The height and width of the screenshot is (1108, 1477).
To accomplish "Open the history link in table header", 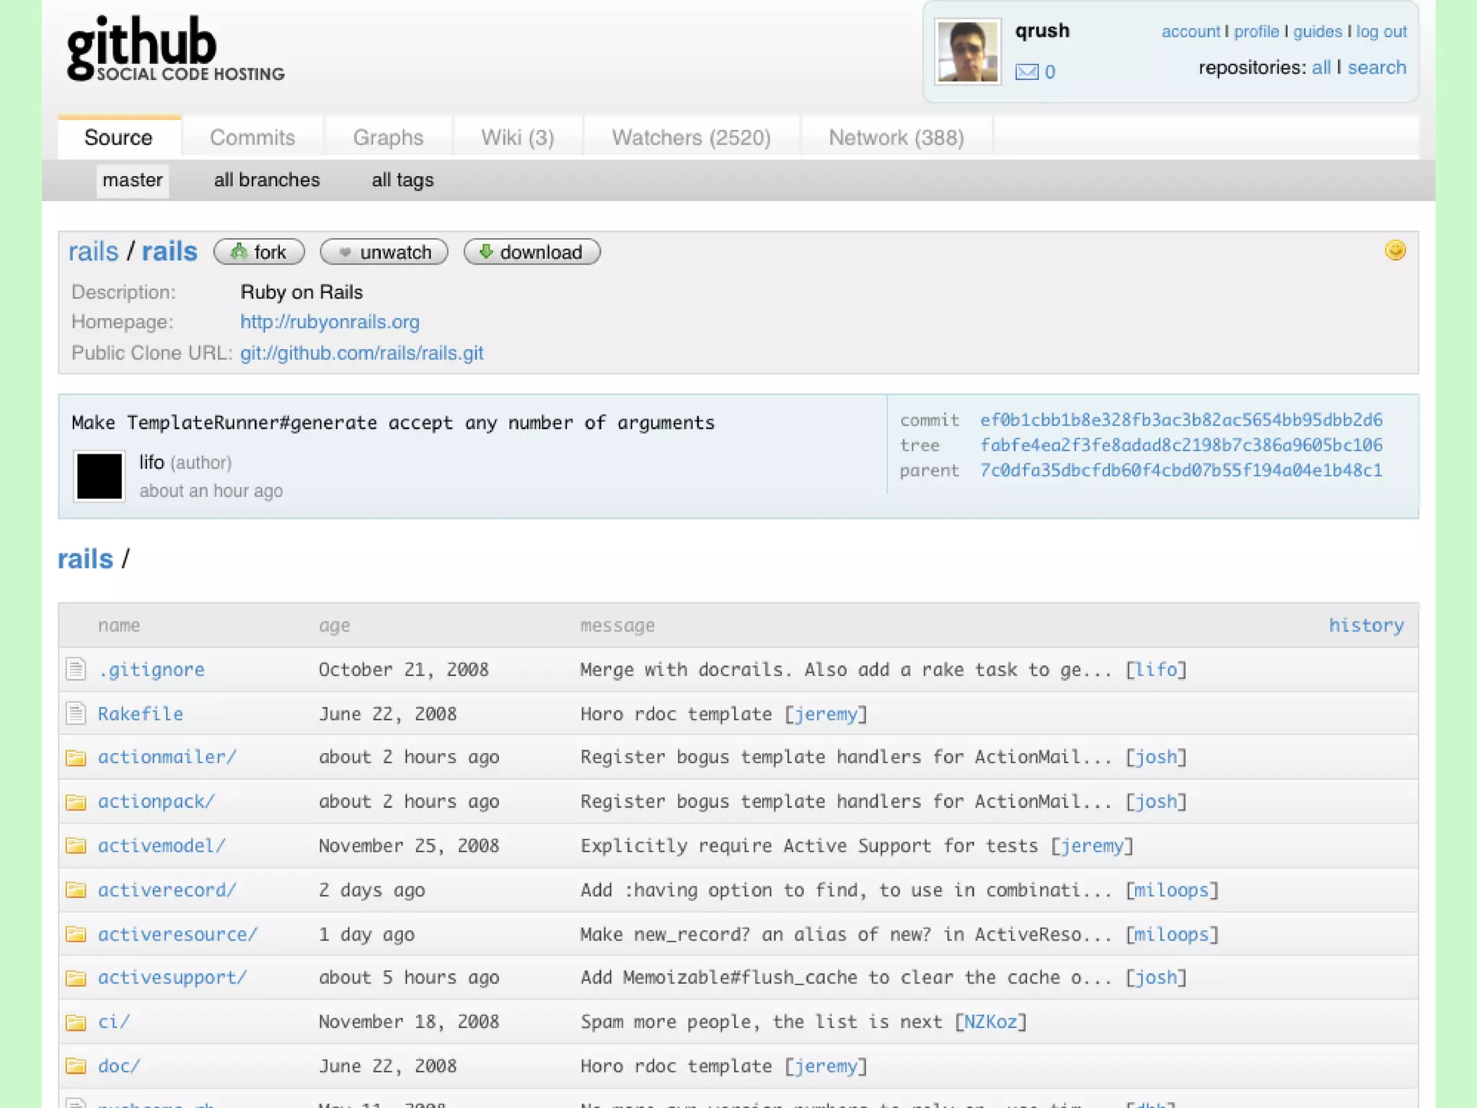I will (x=1365, y=625).
